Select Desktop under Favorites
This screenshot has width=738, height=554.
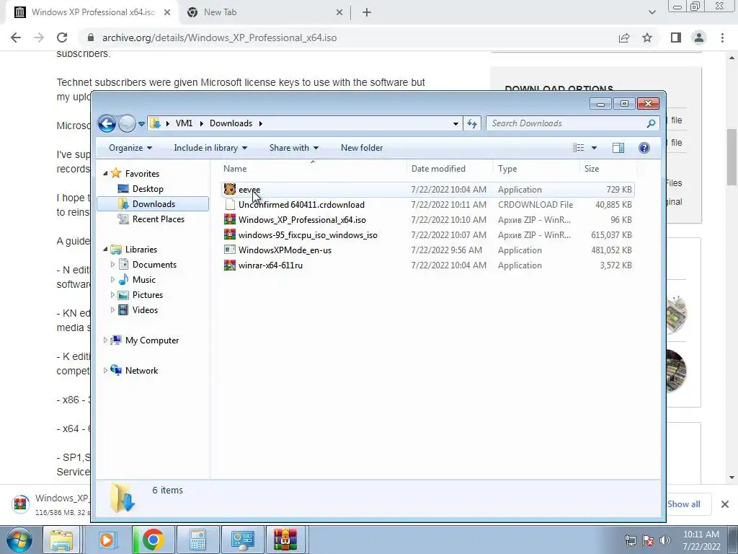[x=148, y=189]
